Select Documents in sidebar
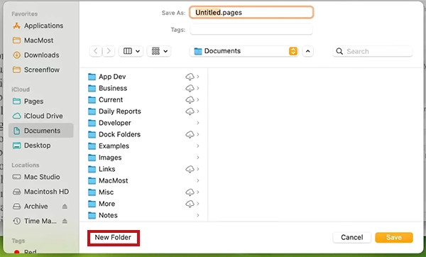The image size is (426, 257). tap(40, 131)
